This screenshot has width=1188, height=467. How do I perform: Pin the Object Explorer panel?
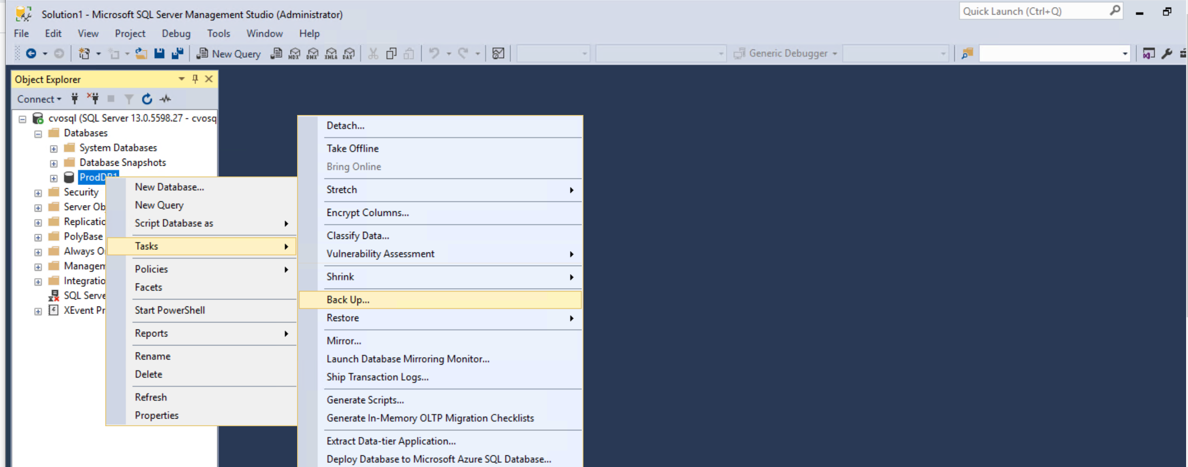tap(195, 79)
